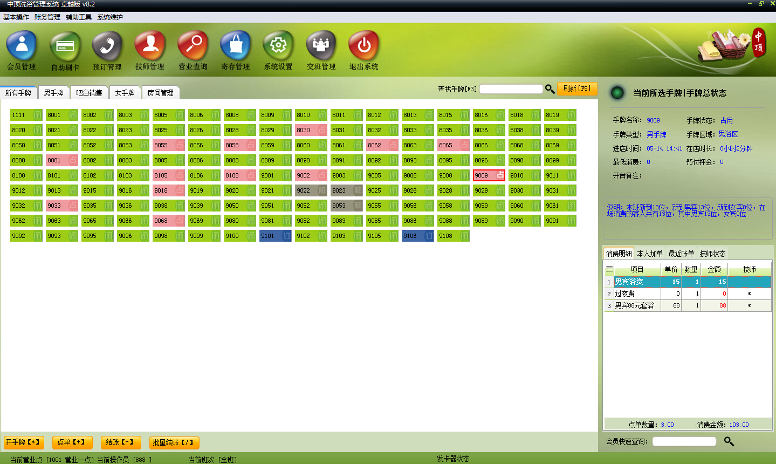Open 预订管理 reservation phone icon
This screenshot has width=776, height=464.
tap(107, 46)
